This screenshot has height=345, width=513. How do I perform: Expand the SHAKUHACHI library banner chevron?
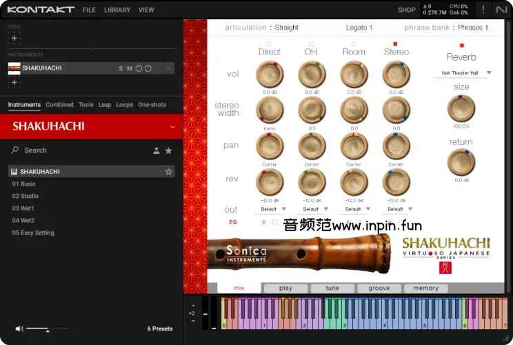click(172, 127)
